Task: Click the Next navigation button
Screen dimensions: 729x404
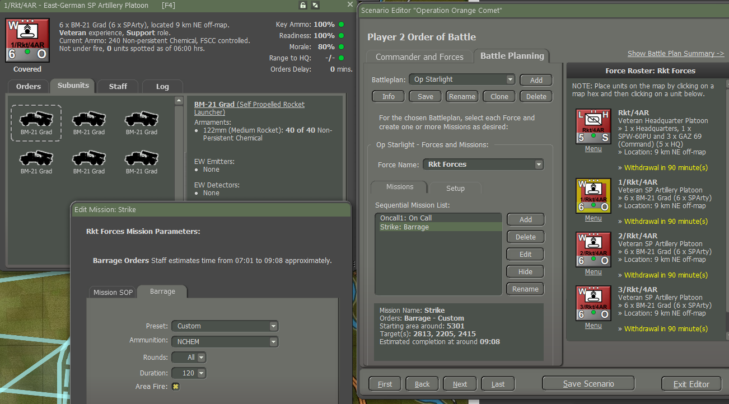Action: [460, 384]
